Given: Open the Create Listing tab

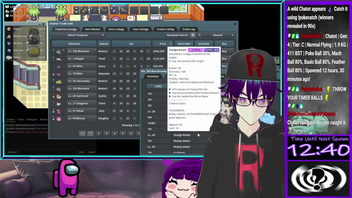Looking at the screenshot, I should [x=165, y=29].
